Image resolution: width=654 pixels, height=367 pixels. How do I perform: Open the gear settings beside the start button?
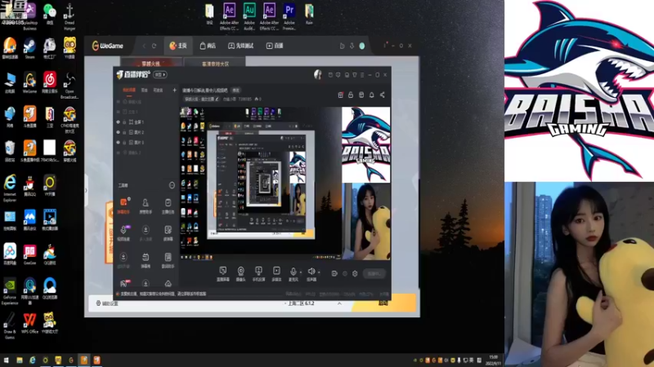click(355, 273)
